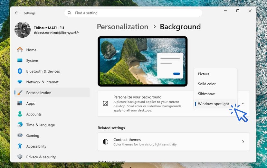Open Network & internet Wi-Fi icon

coord(20,82)
